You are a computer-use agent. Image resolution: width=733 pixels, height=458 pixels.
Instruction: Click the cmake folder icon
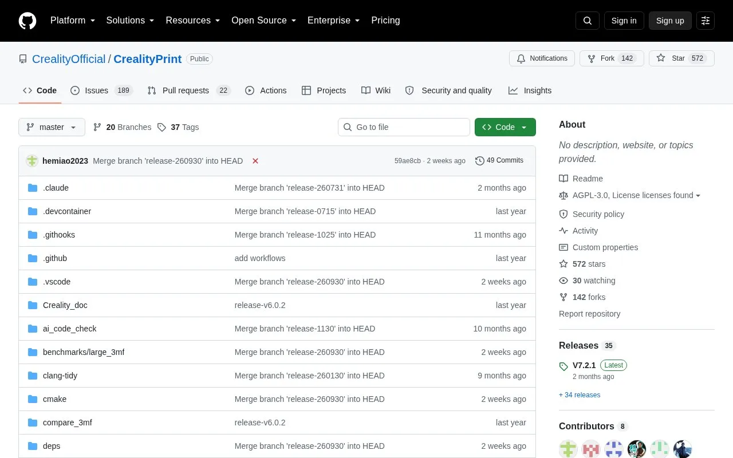(x=33, y=399)
